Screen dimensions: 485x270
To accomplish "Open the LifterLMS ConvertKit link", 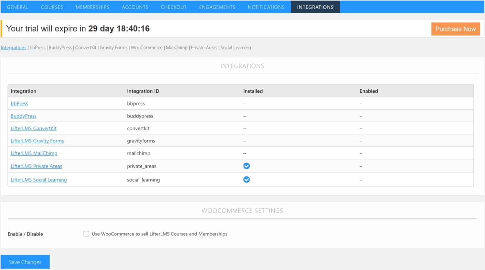I will (x=34, y=128).
